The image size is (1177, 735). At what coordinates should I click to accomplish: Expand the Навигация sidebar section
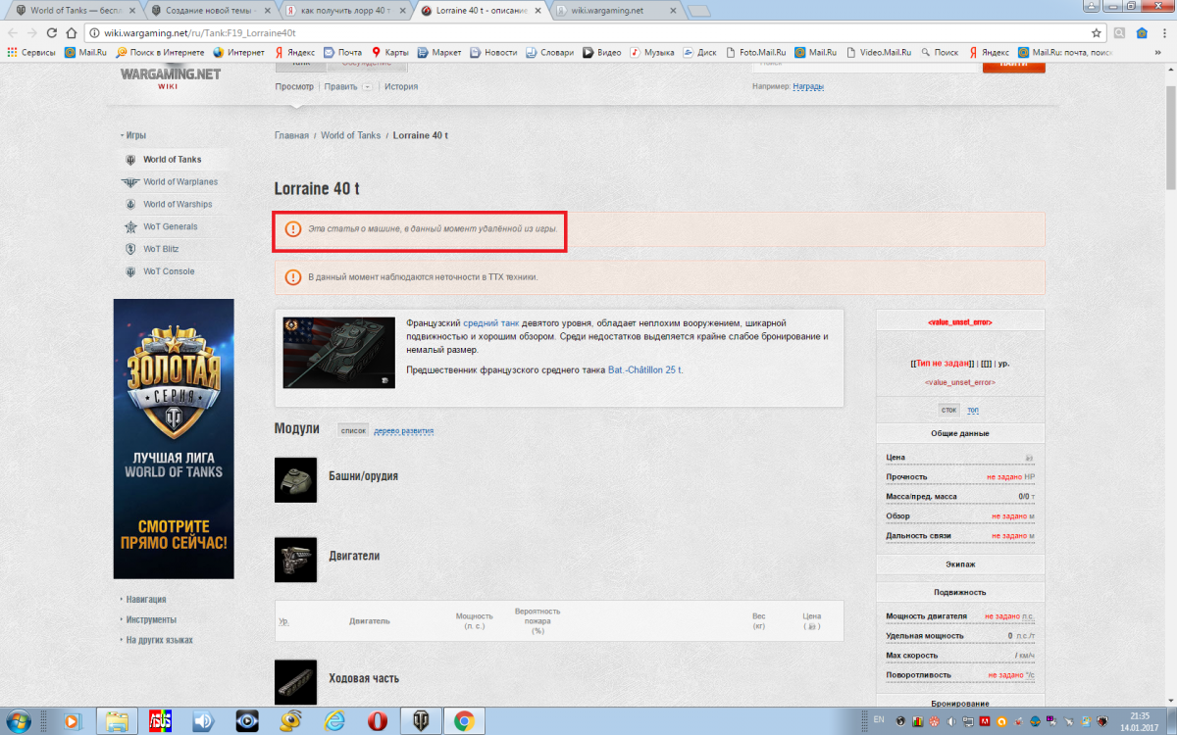143,600
